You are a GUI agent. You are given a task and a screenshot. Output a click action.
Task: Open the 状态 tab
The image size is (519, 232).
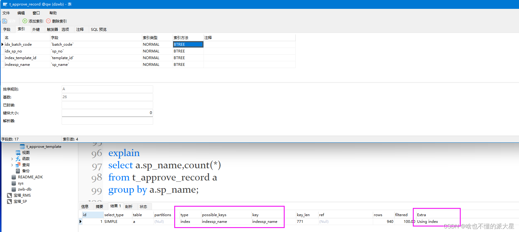143,207
